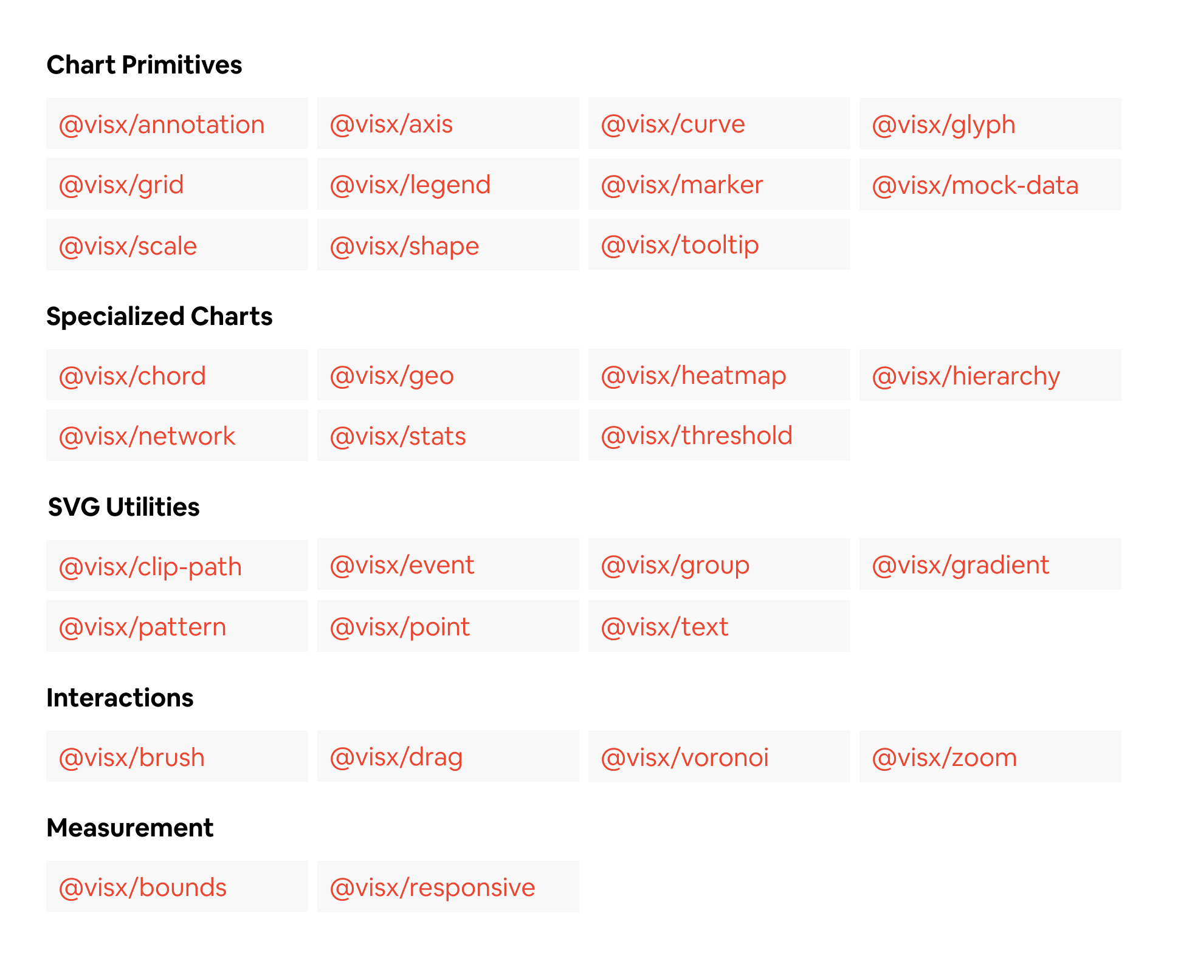
Task: Open the @visx/zoom package link
Action: [944, 757]
